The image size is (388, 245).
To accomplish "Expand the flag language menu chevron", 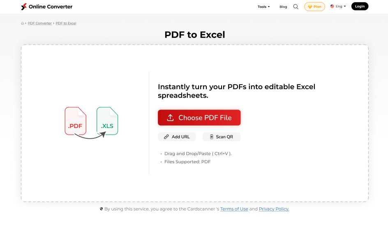I will coord(344,6).
